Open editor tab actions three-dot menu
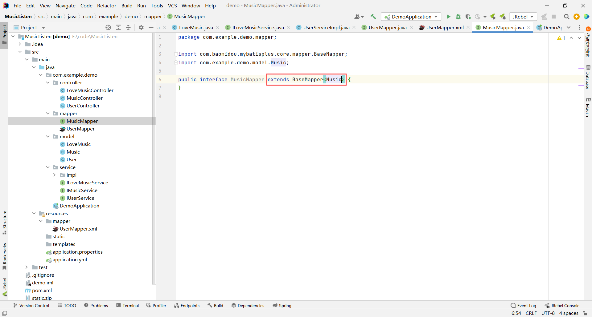The height and width of the screenshot is (317, 592). [579, 27]
